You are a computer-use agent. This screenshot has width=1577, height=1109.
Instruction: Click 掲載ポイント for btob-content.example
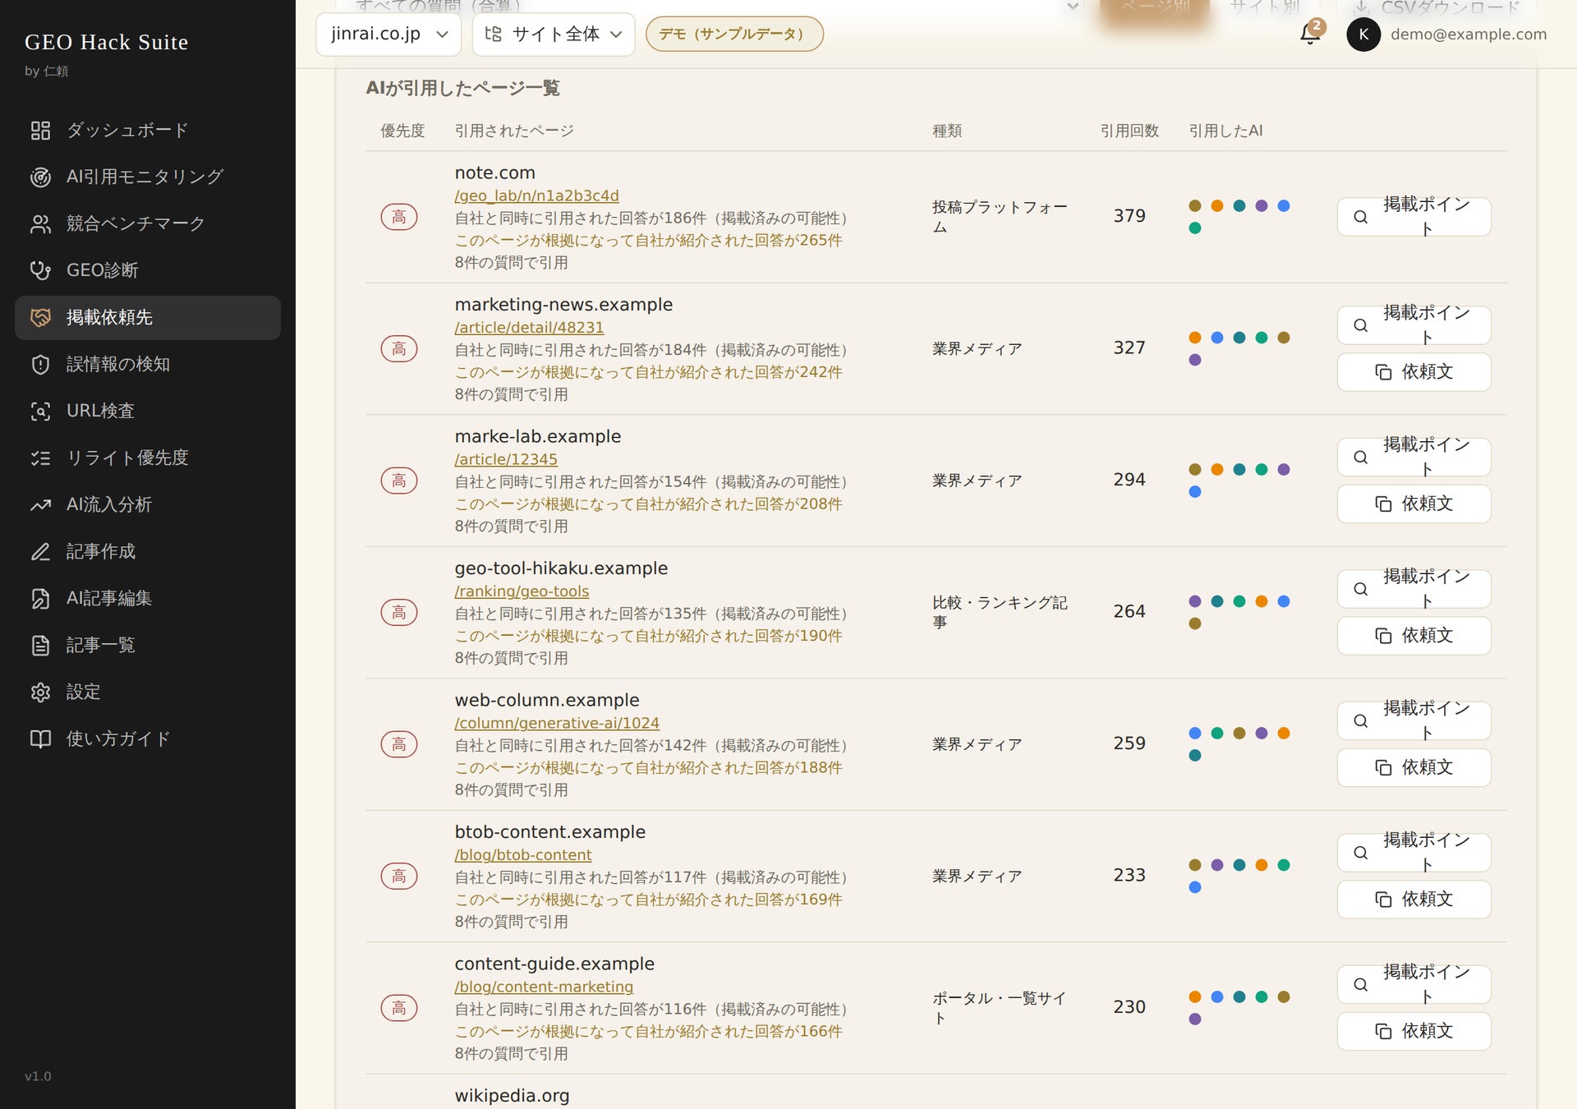point(1414,853)
